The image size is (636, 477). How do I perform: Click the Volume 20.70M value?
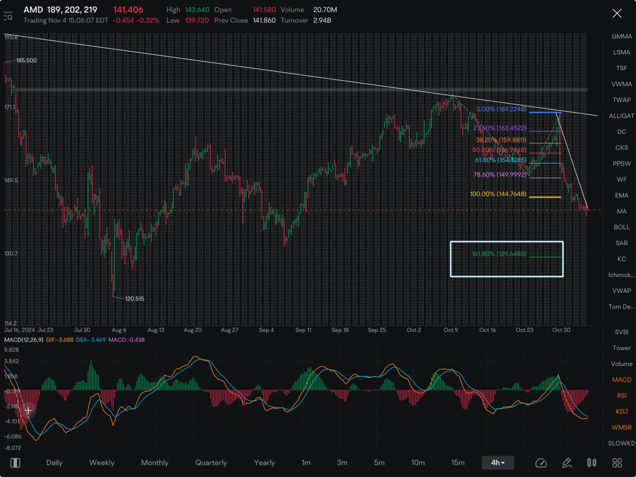(325, 10)
